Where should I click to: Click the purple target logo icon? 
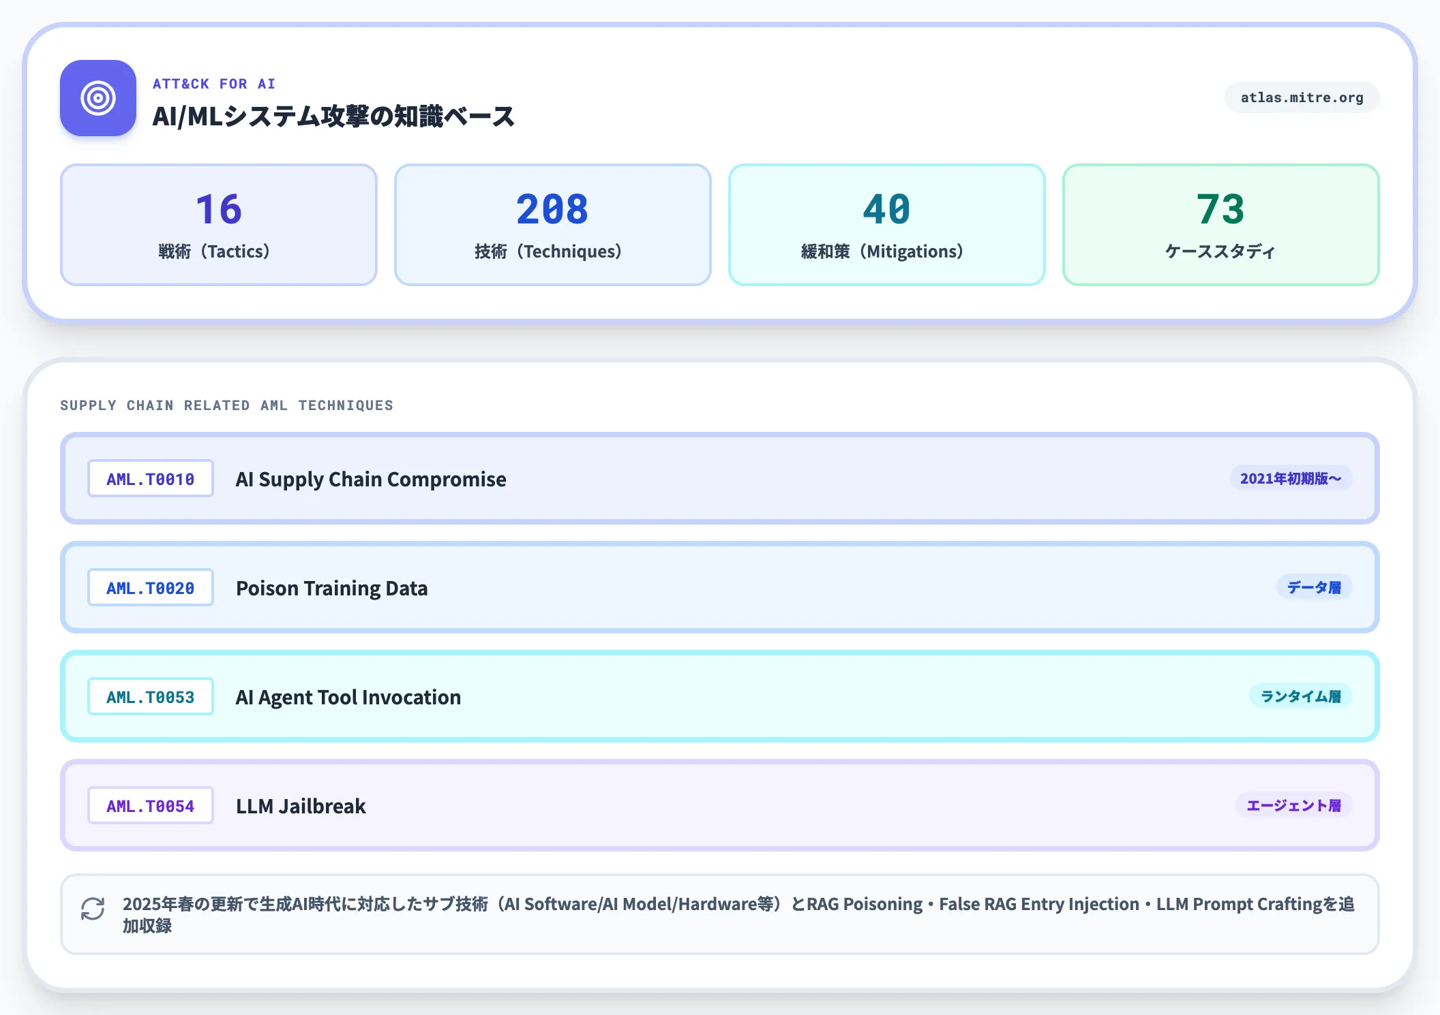tap(98, 98)
